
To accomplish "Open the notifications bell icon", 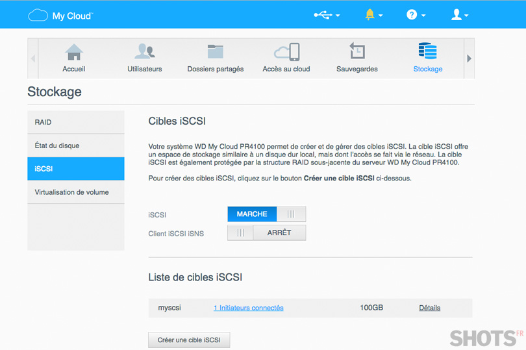I will 369,15.
